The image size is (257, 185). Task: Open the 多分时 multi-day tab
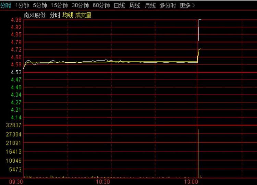(x=168, y=6)
